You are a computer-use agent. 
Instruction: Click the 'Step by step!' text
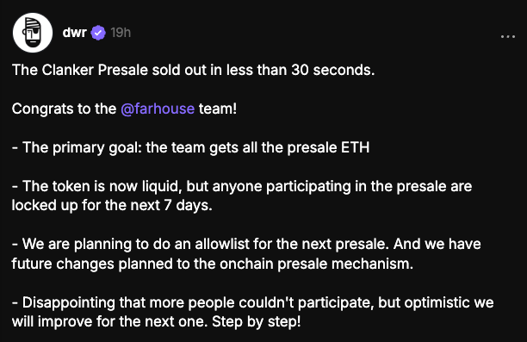click(257, 322)
